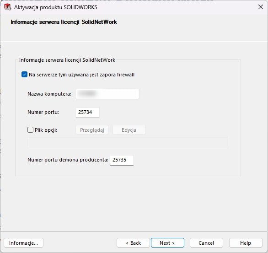Click the 'Informacje serwera licencji SolidNetWork' bold heading
Image resolution: width=268 pixels, height=253 pixels.
coord(64,22)
